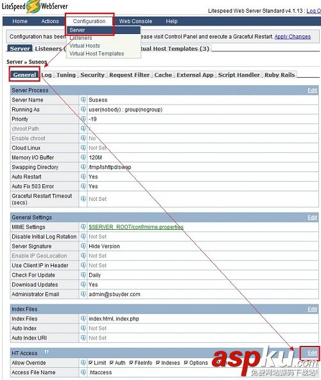321x380 pixels.
Task: Click the help icon beside Auto Index URI
Action: (x=83, y=338)
